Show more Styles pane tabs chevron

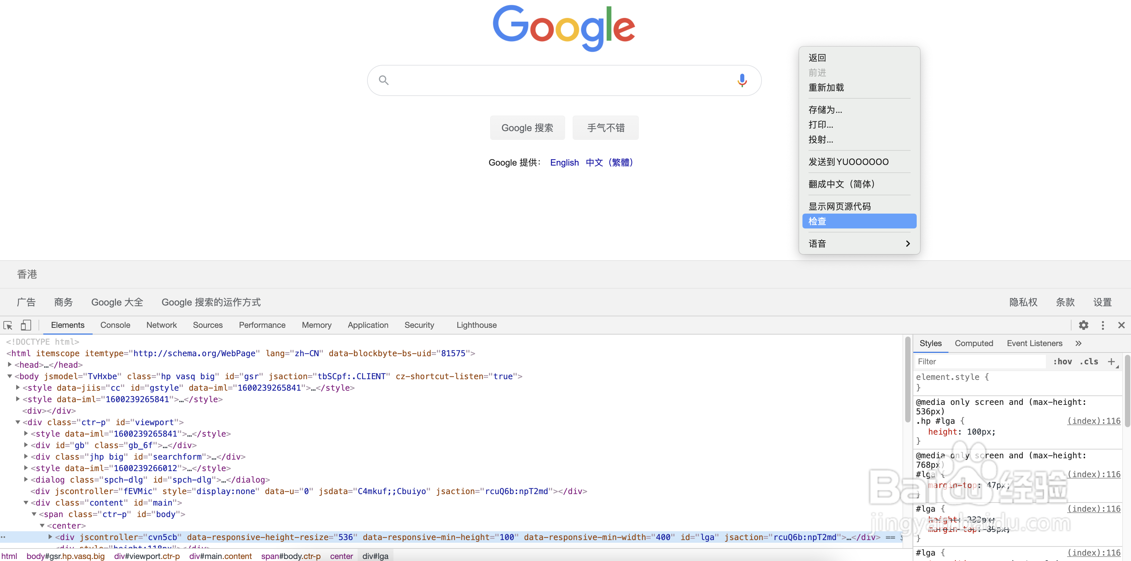click(1078, 343)
